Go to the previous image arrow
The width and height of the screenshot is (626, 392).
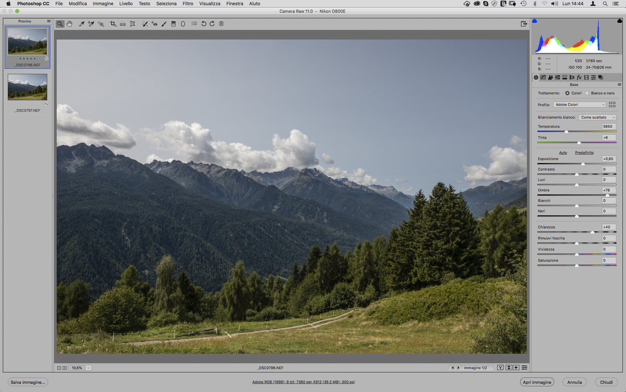pyautogui.click(x=452, y=367)
